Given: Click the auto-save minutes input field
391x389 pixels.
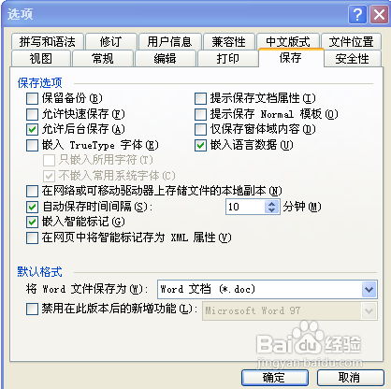Looking at the screenshot, I should coord(245,207).
